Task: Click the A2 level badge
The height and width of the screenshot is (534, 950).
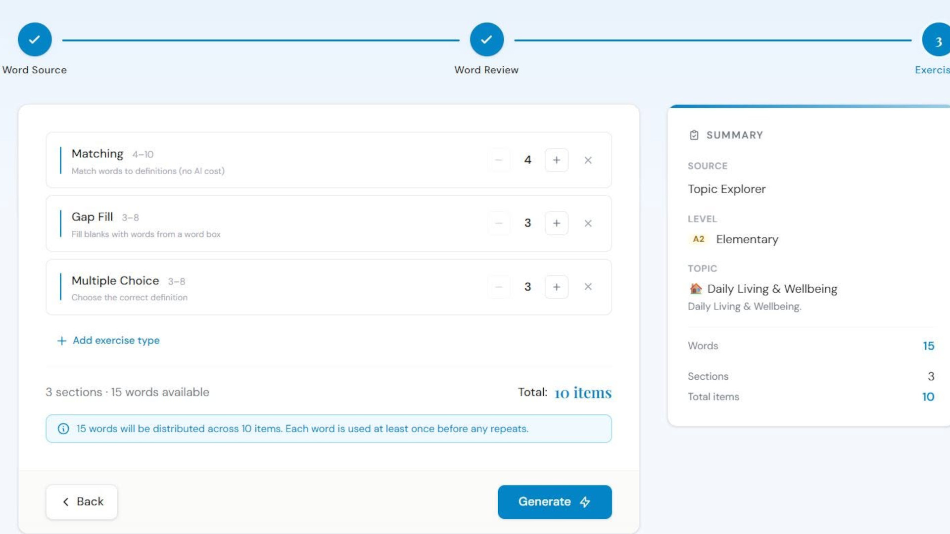Action: pos(698,239)
